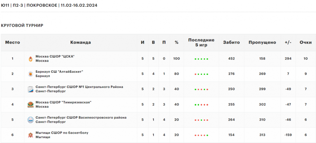Click the Место column header
The width and height of the screenshot is (316, 143).
12,42
